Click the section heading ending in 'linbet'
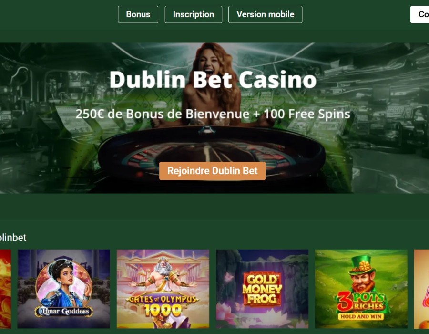This screenshot has width=429, height=334. point(13,237)
